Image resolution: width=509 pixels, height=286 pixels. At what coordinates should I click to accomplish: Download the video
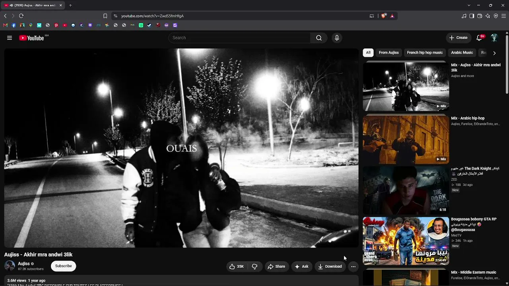coord(330,267)
